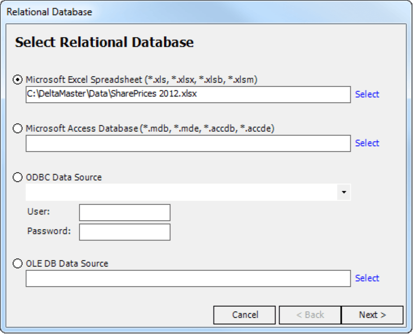Select Microsoft Excel Spreadsheet radio option
This screenshot has height=334, width=413.
[x=17, y=80]
